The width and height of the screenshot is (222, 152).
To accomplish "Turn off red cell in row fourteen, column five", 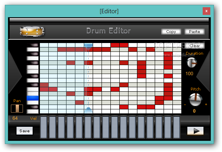I will (x=79, y=103).
